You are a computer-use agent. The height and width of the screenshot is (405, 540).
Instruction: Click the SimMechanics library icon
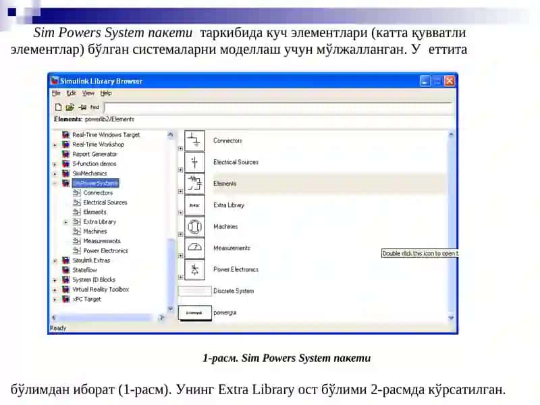point(65,173)
